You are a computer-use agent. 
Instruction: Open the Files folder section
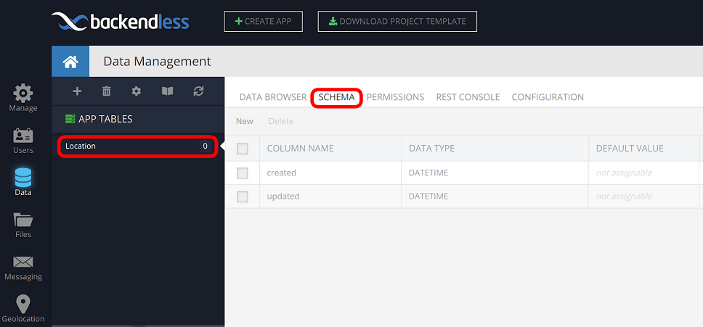coord(23,225)
